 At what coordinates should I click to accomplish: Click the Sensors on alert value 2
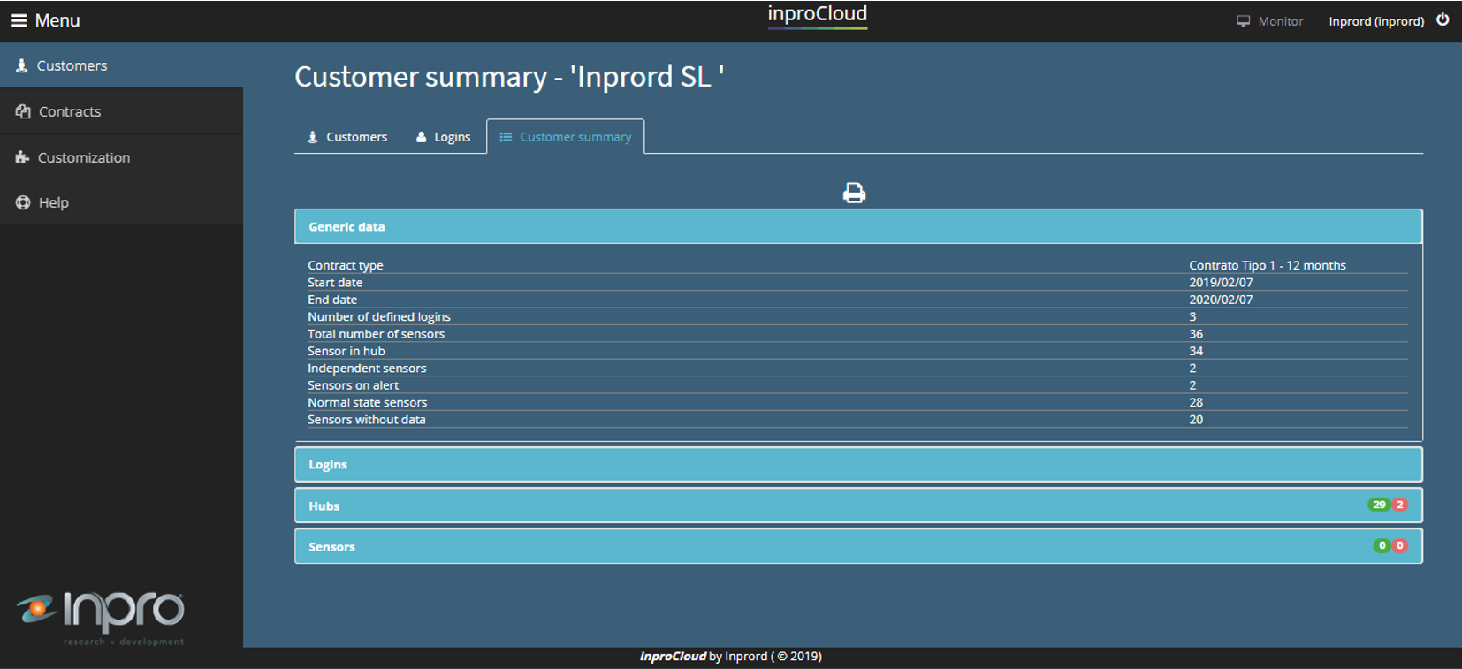(1192, 385)
